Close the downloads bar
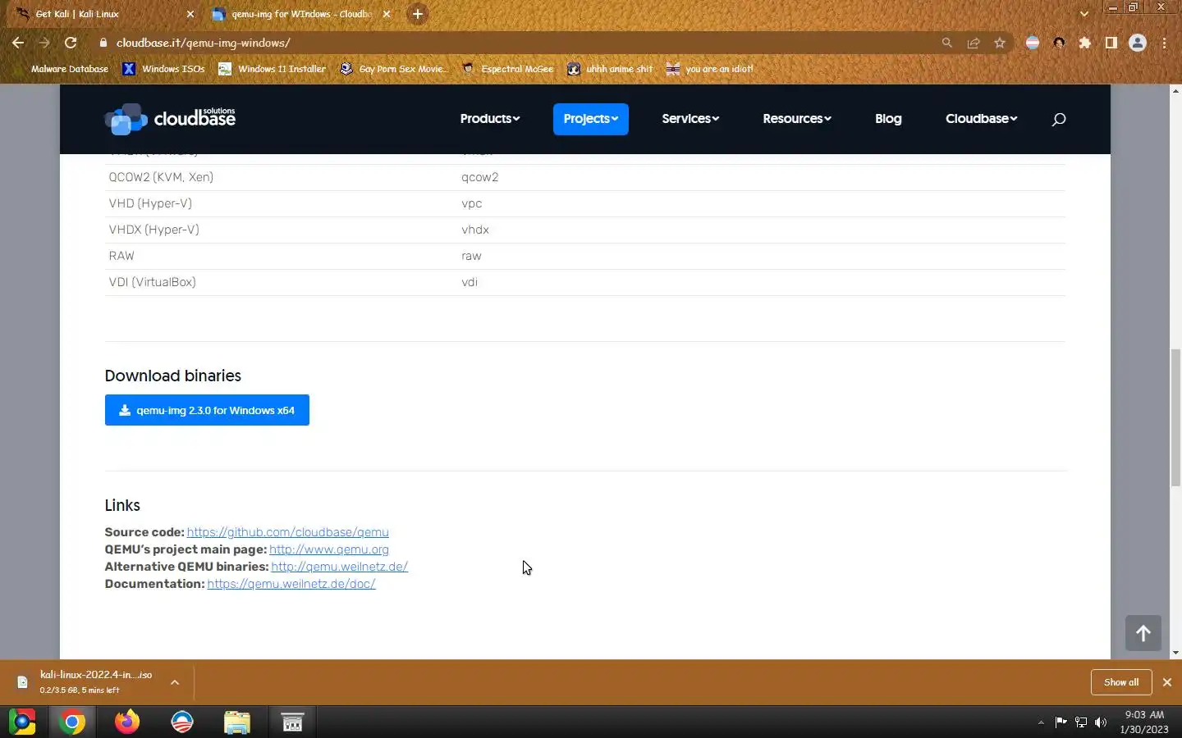Screen dimensions: 1182x738 (1167, 682)
